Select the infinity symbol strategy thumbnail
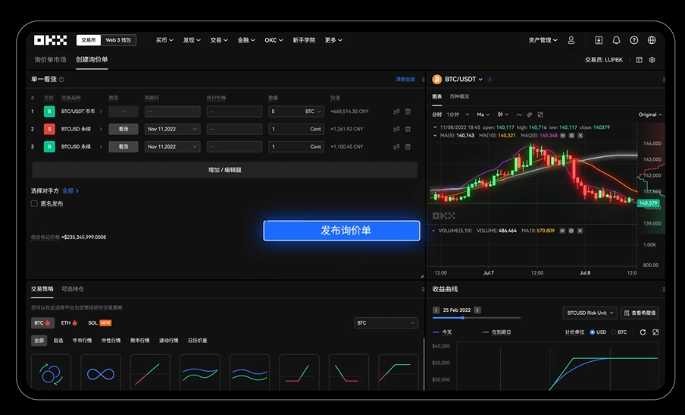 [101, 373]
